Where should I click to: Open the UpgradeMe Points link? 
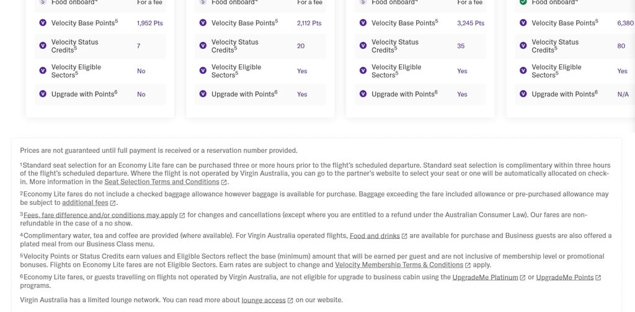(565, 277)
